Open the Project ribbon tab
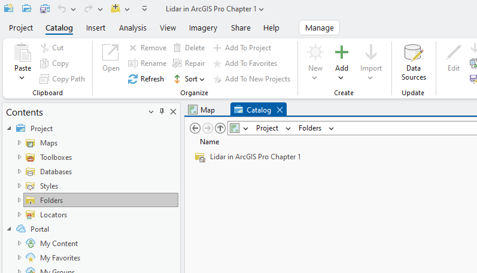The width and height of the screenshot is (477, 273). pos(21,28)
